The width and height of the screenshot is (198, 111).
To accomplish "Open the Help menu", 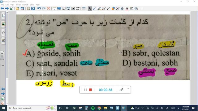I will 38,5.
